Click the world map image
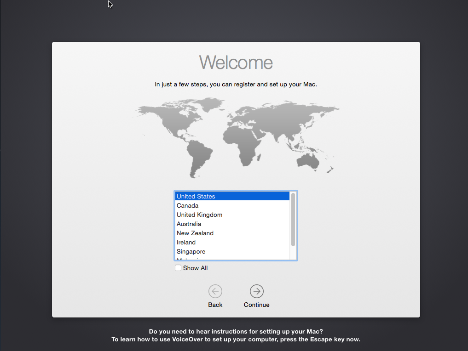468x351 pixels. point(236,138)
